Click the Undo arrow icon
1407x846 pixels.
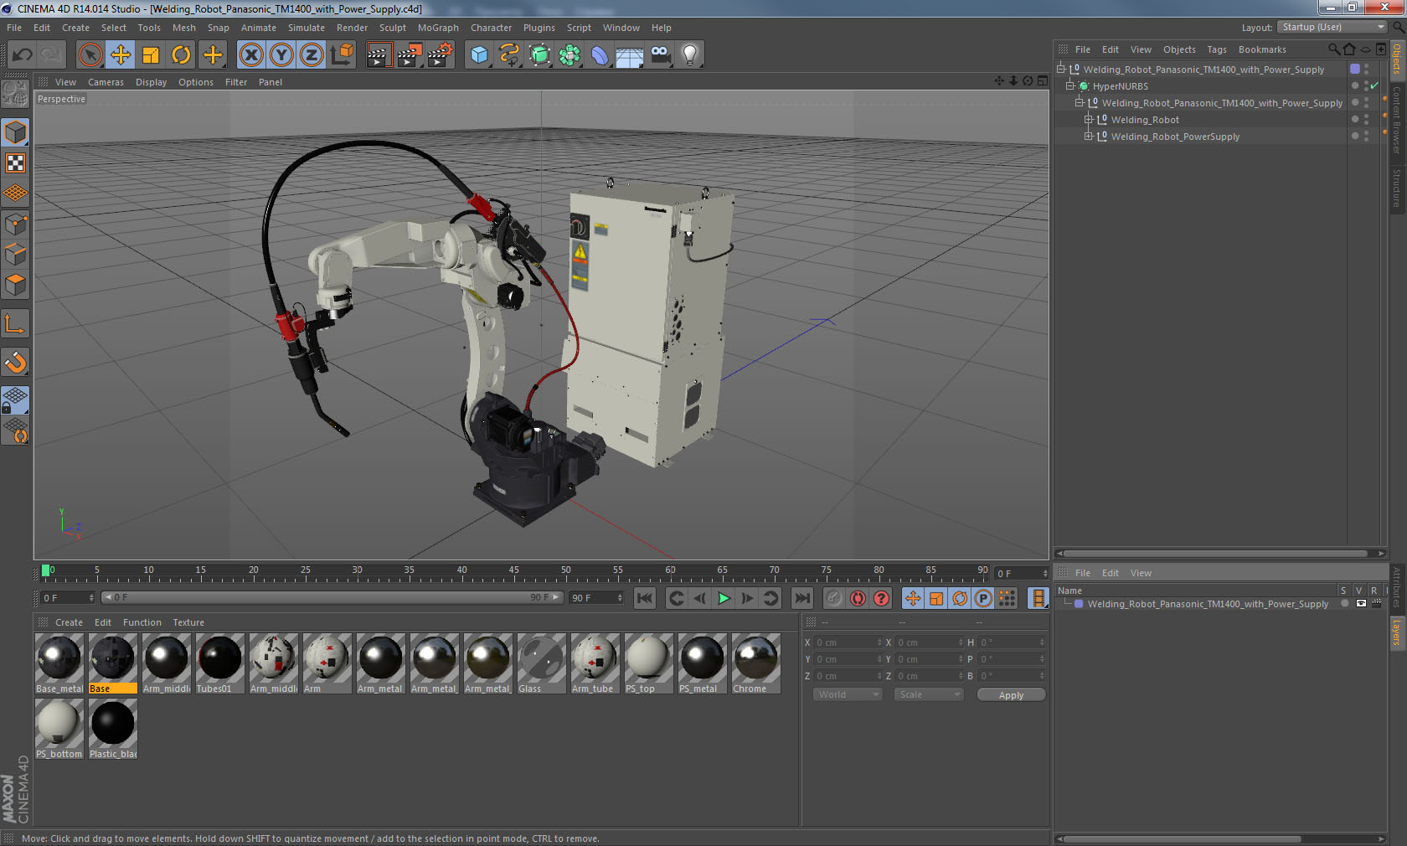coord(22,55)
